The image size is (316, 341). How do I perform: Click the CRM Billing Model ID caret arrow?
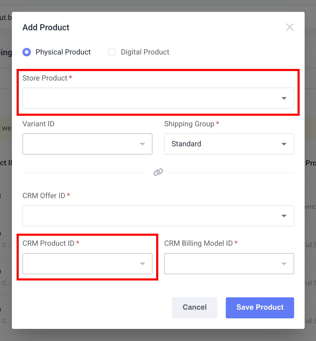284,264
